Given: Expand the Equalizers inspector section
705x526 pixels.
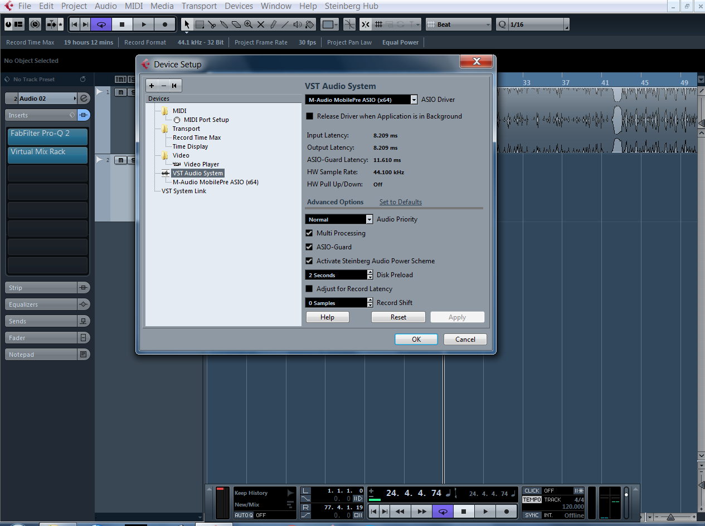Looking at the screenshot, I should 41,304.
